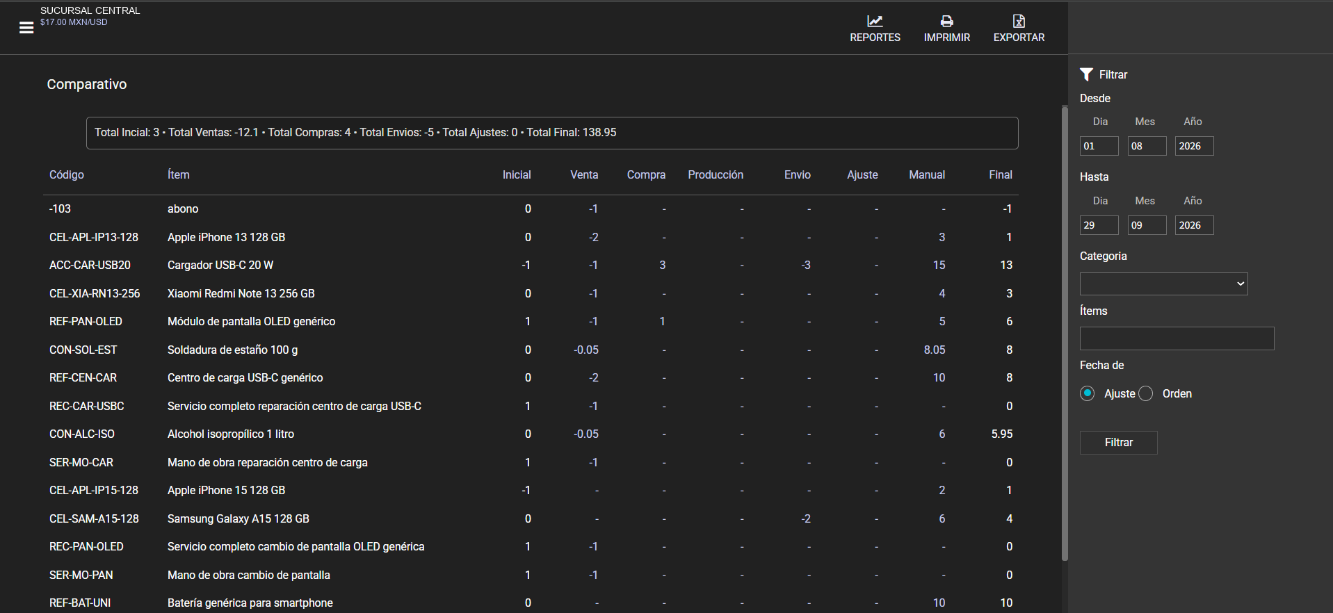1333x613 pixels.
Task: Select the Orden radio option
Action: [x=1146, y=393]
